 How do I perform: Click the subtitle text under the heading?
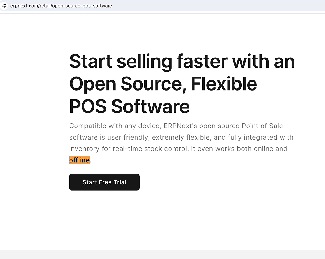coord(181,137)
